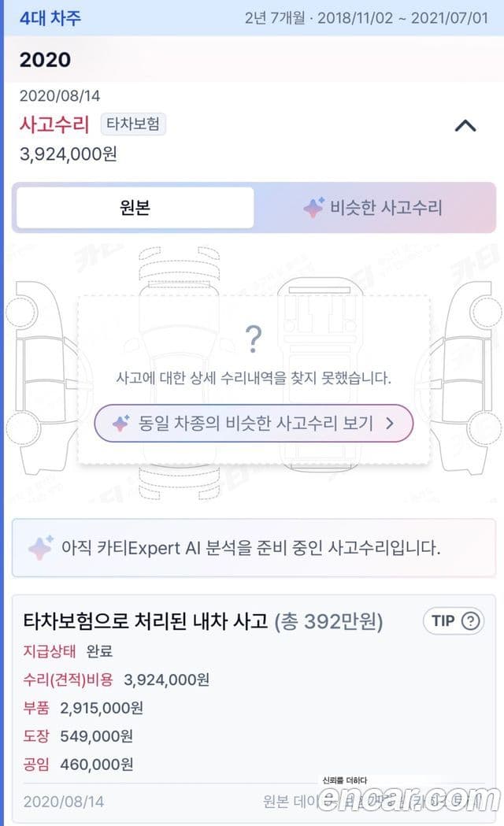This screenshot has width=504, height=826.
Task: Collapse the 사고수리 entry with the chevron
Action: point(465,125)
